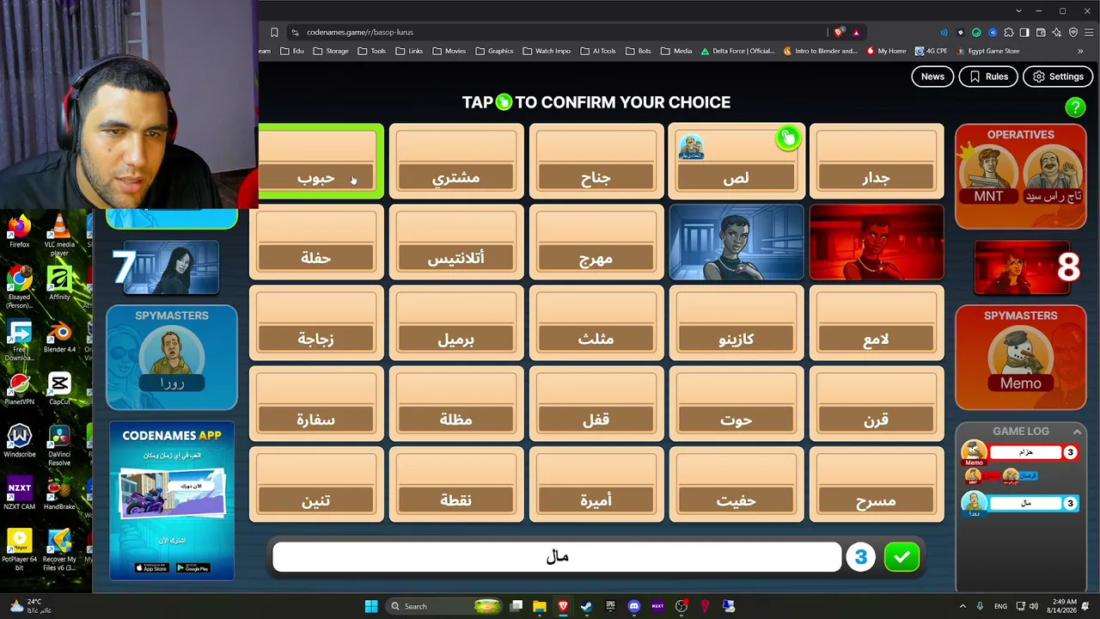Open the browser tab search dropdown arrow
This screenshot has height=619, width=1100.
click(x=1018, y=11)
